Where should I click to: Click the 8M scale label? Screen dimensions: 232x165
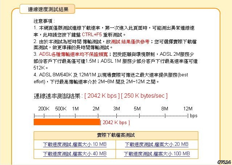coord(165,109)
